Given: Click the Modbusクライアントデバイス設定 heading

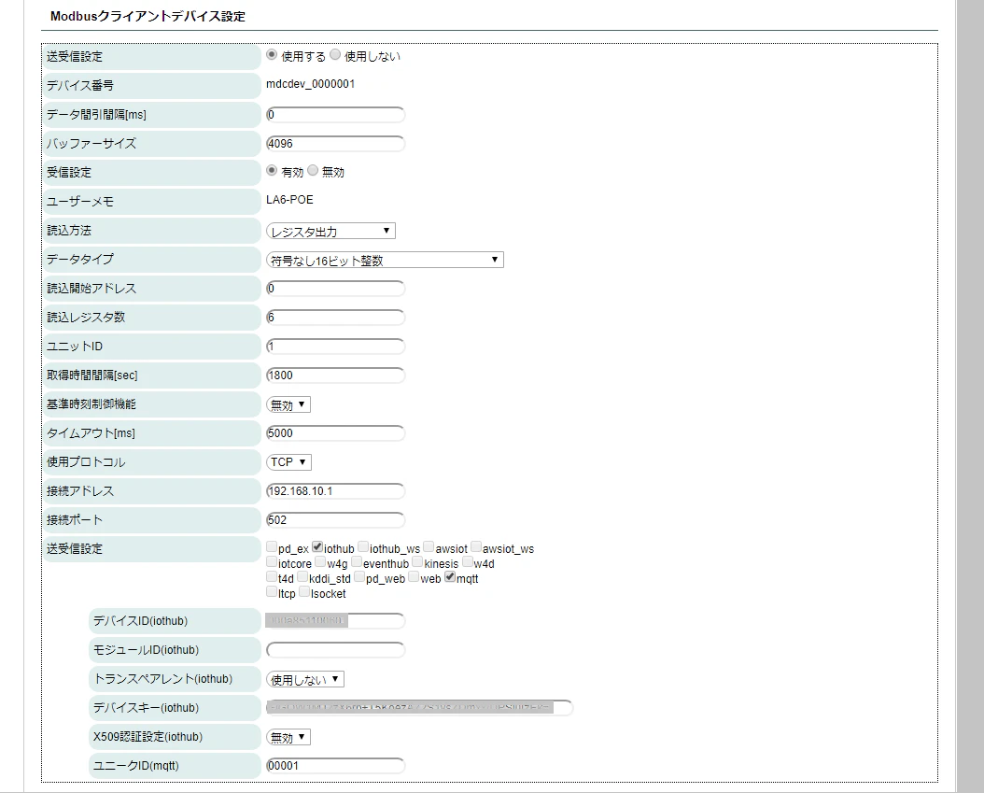Looking at the screenshot, I should pos(148,16).
